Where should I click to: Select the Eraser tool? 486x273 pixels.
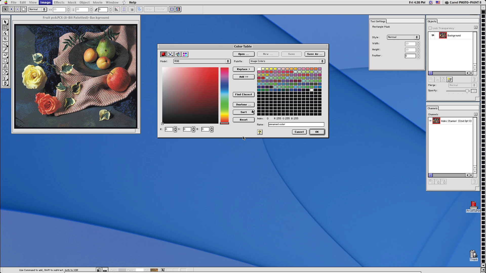[x=5, y=55]
